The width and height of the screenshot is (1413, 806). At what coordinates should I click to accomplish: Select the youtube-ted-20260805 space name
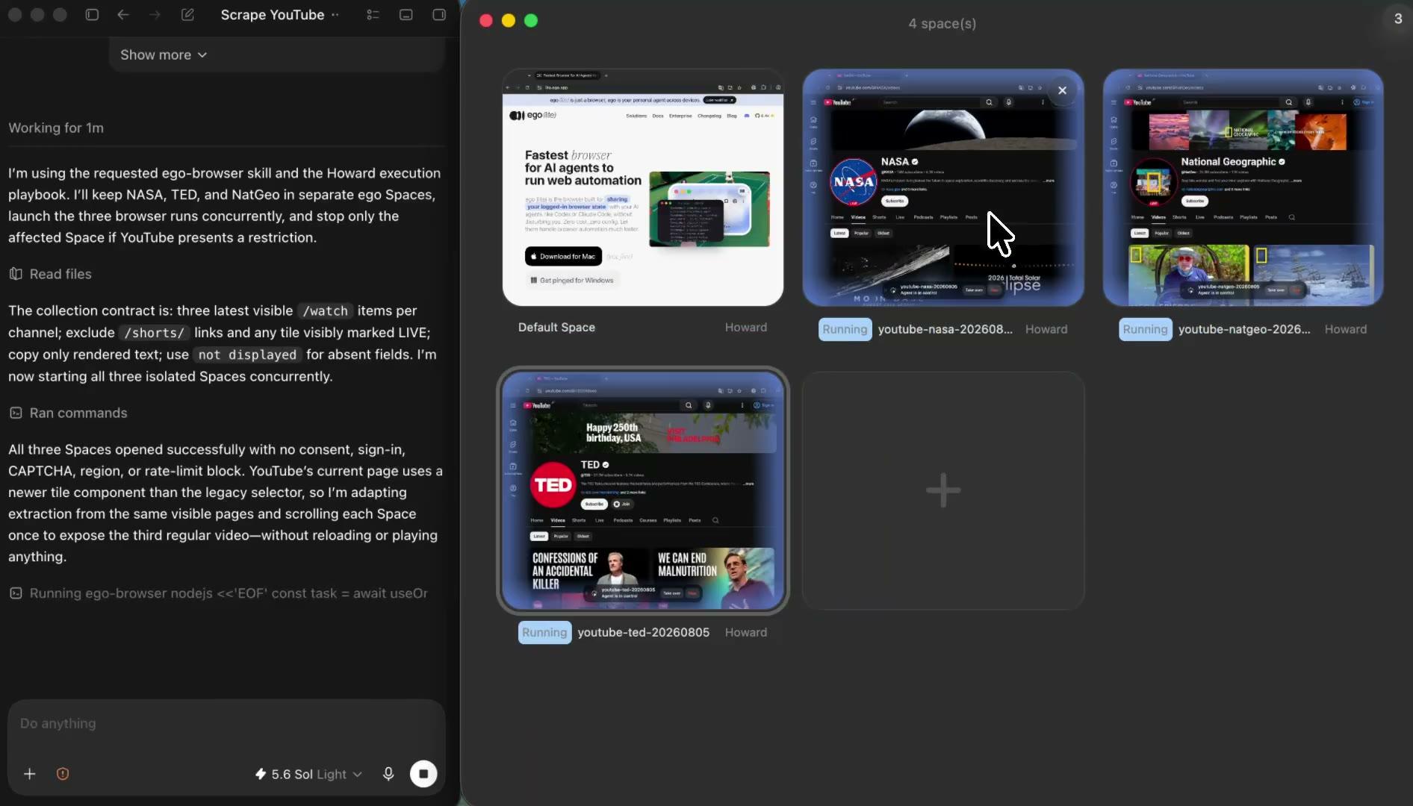[643, 632]
